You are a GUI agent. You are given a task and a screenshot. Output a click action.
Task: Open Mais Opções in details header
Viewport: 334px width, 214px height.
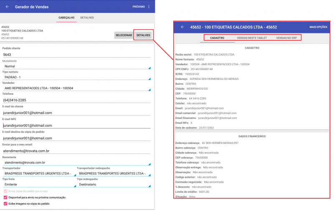[x=318, y=27]
